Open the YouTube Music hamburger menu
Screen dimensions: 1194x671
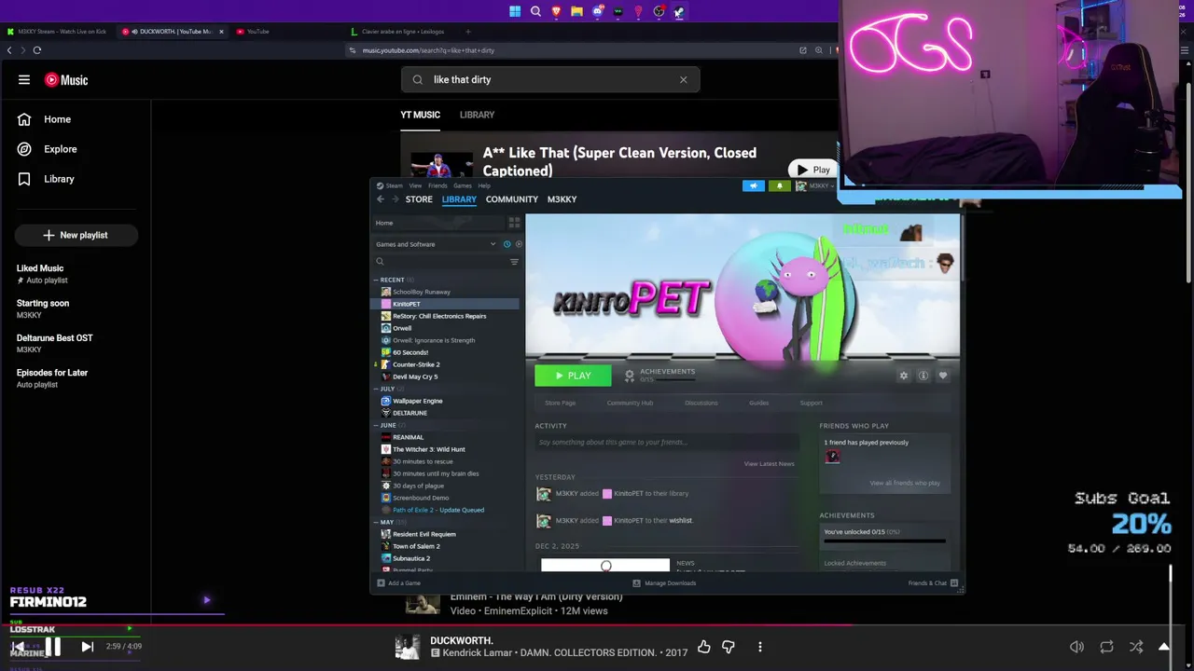24,80
